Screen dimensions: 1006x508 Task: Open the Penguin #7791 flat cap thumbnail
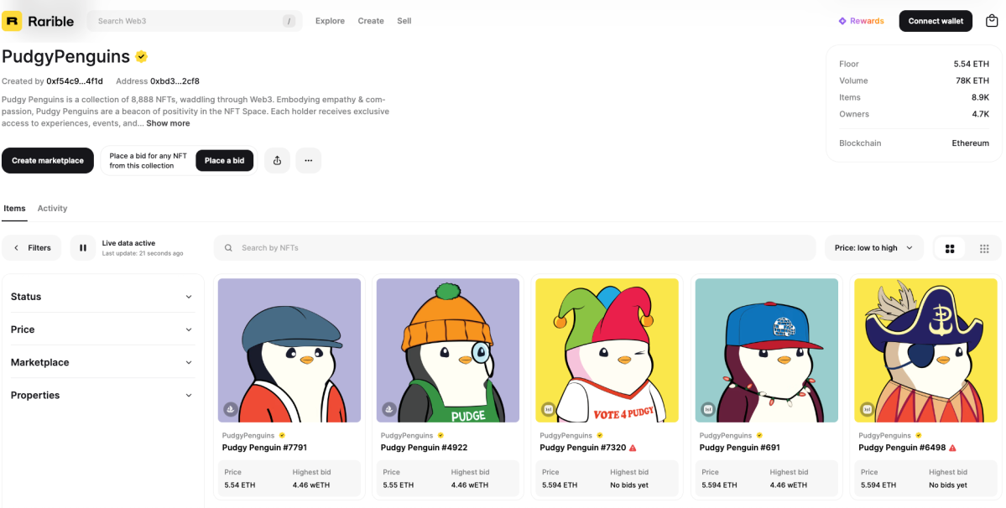click(289, 350)
